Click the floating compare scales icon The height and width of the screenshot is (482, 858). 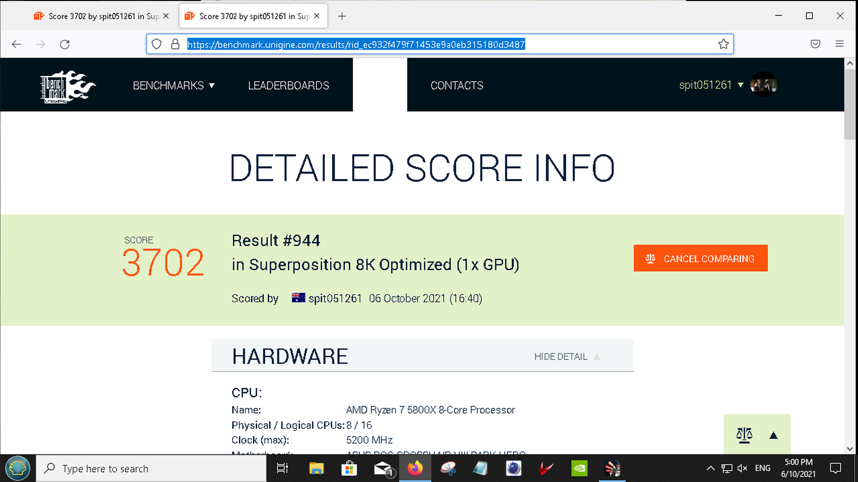pyautogui.click(x=744, y=435)
